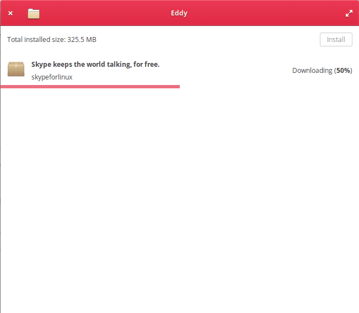Image resolution: width=359 pixels, height=313 pixels.
Task: Click the skypeforlinux package box icon
Action: point(16,69)
